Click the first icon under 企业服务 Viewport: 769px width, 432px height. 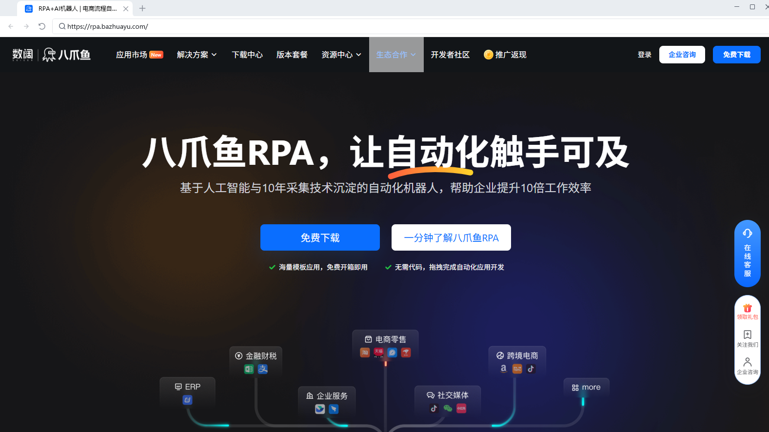(x=320, y=409)
